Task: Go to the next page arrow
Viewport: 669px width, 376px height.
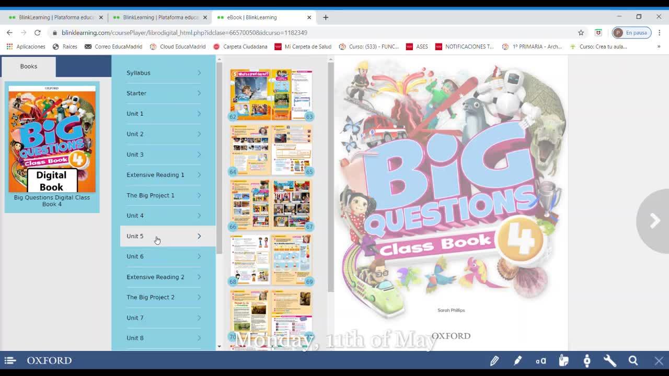Action: [654, 221]
